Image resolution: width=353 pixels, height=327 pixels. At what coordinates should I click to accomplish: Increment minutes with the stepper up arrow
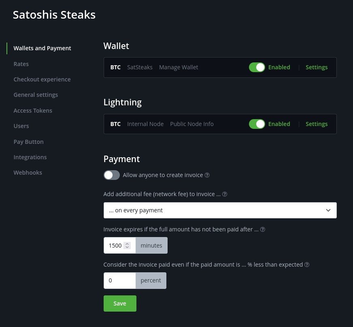click(x=127, y=243)
